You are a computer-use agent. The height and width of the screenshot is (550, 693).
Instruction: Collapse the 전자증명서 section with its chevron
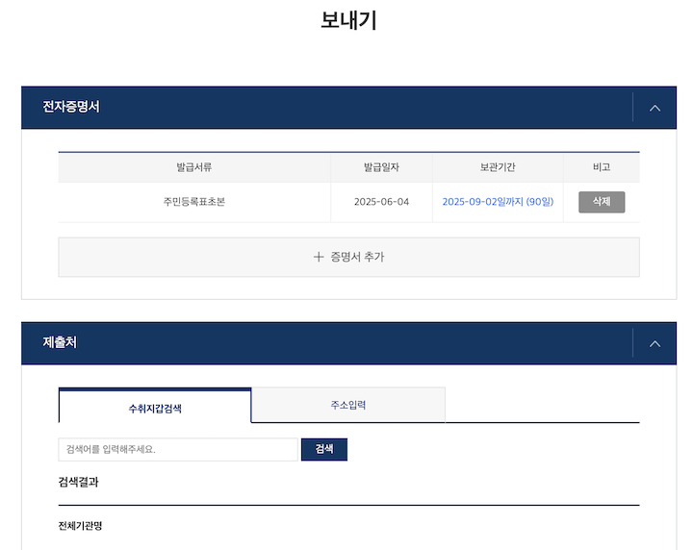[654, 108]
